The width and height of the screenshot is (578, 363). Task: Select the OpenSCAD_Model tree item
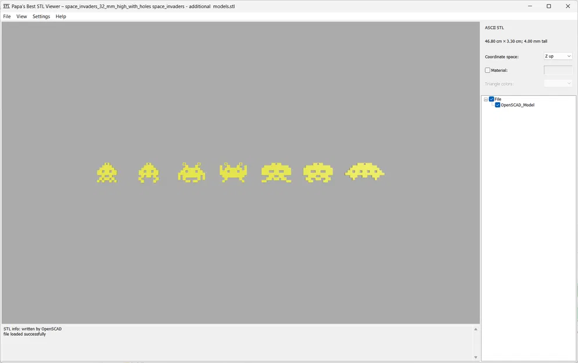518,105
